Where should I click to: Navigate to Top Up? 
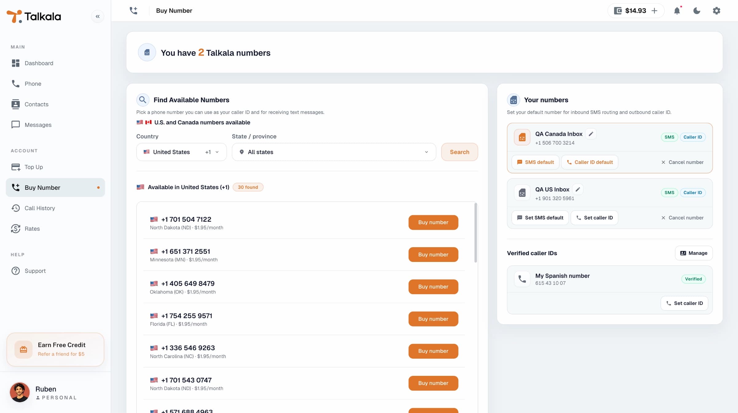click(x=55, y=167)
